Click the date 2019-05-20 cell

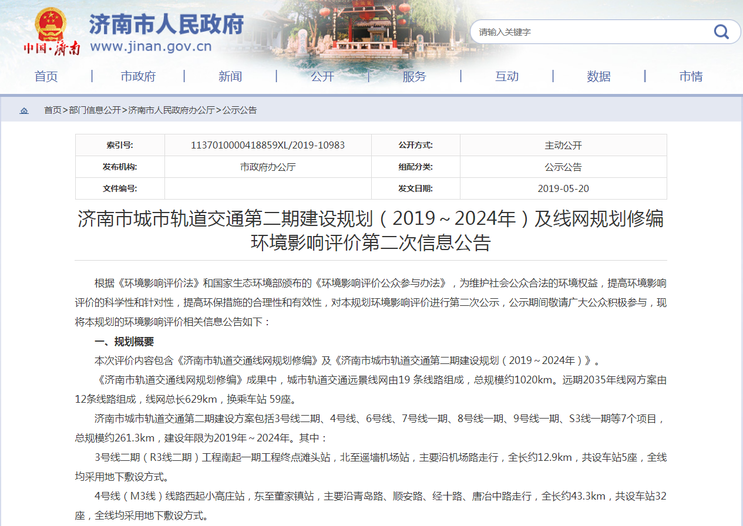[x=563, y=188]
